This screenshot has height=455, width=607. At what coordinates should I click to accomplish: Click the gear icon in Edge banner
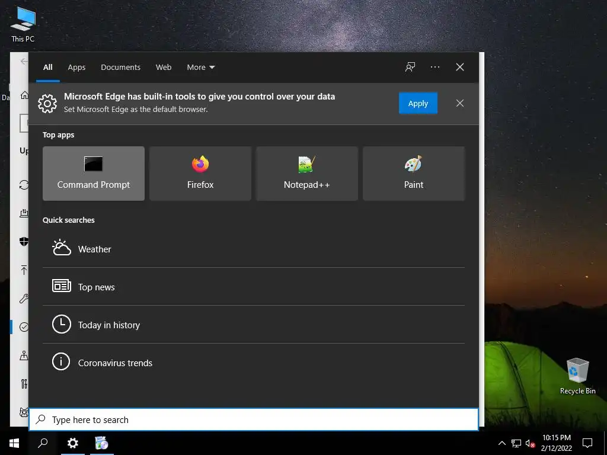(x=47, y=103)
